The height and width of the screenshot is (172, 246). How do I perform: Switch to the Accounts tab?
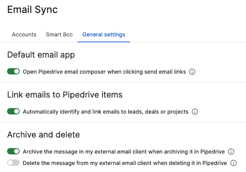[24, 35]
